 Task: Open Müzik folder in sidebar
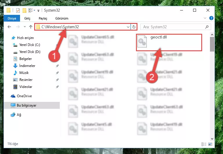[x=24, y=73]
